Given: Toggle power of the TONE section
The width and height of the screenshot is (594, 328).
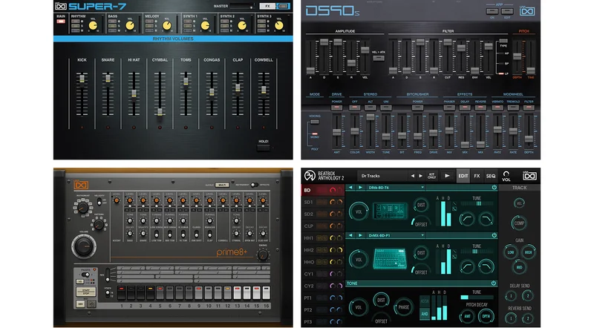Looking at the screenshot, I should point(494,283).
